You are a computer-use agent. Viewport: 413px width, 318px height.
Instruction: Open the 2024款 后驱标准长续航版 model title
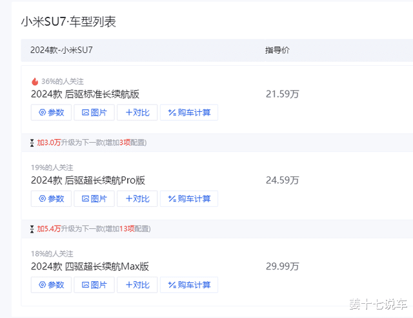(85, 94)
